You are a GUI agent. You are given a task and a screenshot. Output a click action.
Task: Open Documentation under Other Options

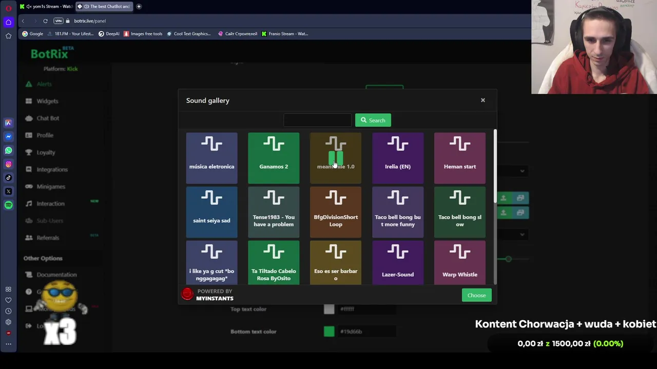[56, 275]
